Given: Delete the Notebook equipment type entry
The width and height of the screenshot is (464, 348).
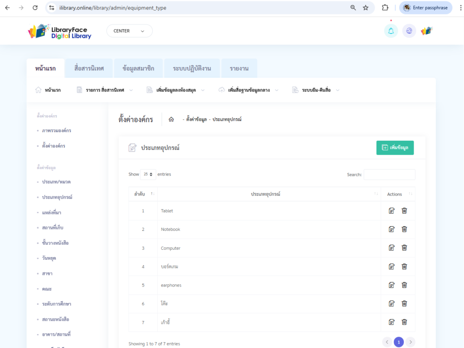Looking at the screenshot, I should pos(404,229).
